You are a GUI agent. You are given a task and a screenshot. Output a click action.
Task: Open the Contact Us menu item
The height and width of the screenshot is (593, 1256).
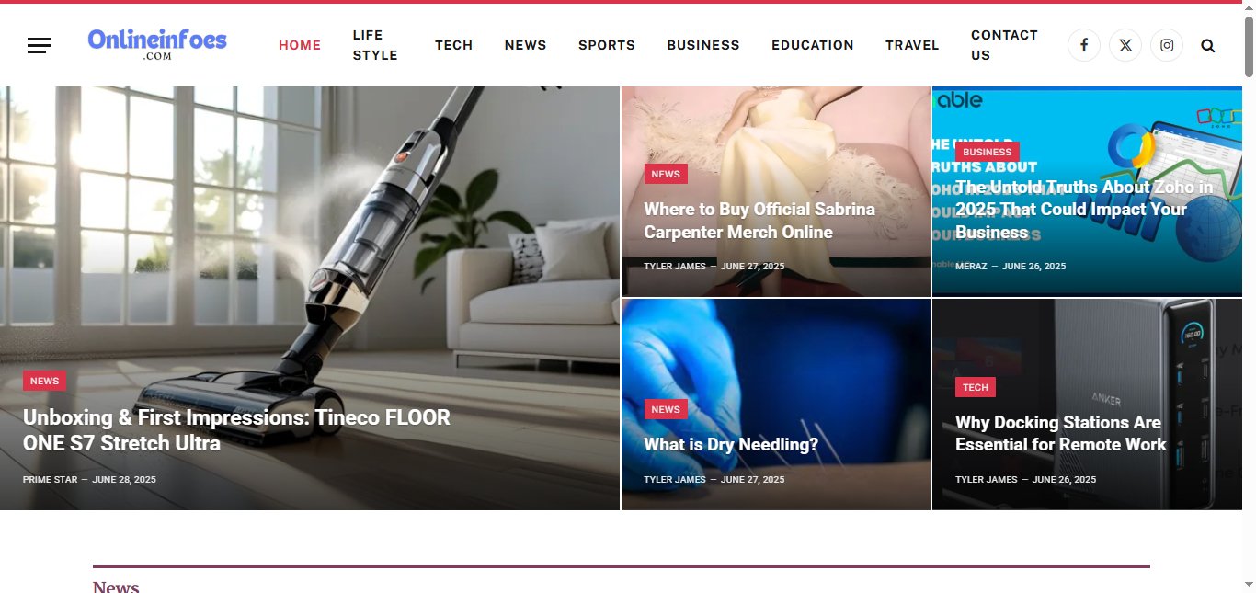click(x=1004, y=45)
